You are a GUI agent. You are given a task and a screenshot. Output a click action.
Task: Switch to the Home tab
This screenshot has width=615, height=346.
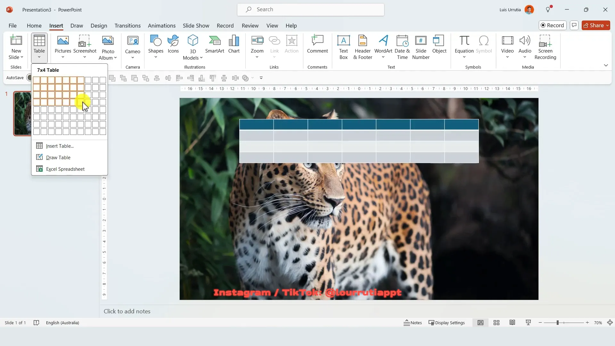click(34, 26)
